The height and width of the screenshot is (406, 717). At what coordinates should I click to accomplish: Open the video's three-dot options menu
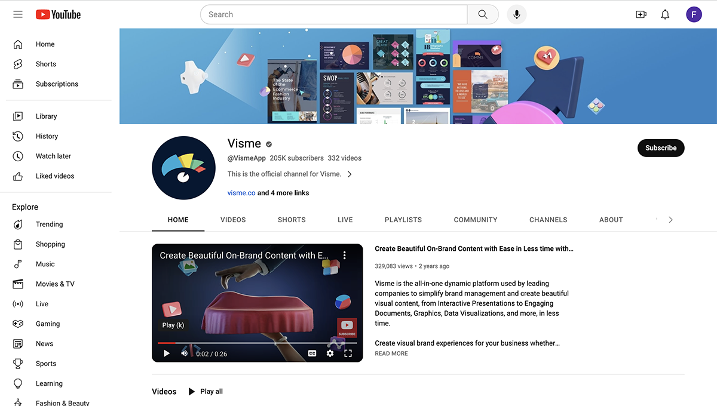point(345,255)
